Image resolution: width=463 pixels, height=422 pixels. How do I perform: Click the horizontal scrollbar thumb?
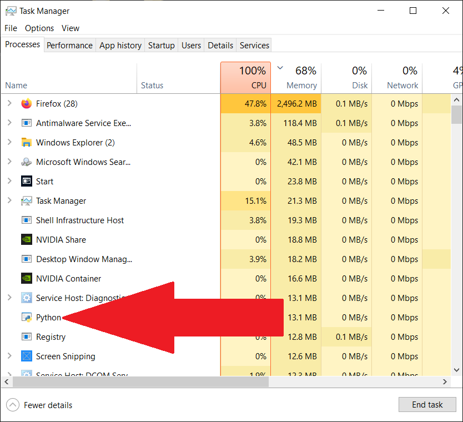click(140, 381)
